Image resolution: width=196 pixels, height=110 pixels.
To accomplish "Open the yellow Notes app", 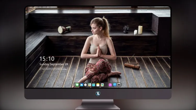I will tap(98, 85).
